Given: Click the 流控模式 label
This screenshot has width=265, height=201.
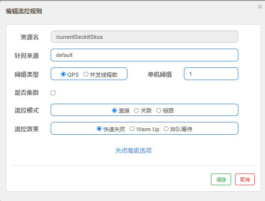Looking at the screenshot, I should tap(27, 111).
